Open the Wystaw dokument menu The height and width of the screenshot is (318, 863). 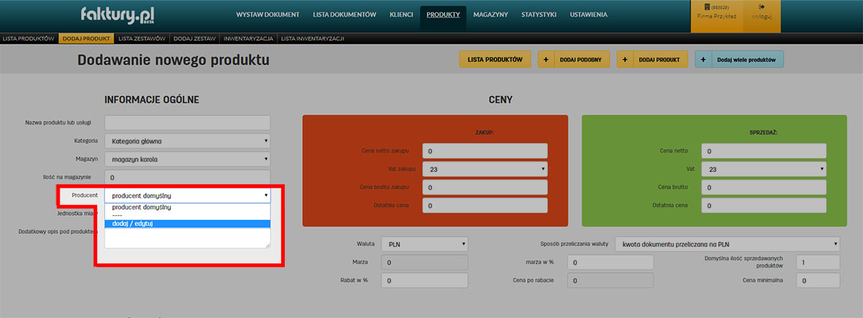pos(268,14)
